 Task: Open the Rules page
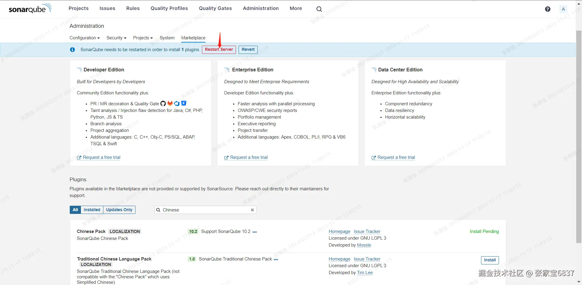tap(133, 8)
